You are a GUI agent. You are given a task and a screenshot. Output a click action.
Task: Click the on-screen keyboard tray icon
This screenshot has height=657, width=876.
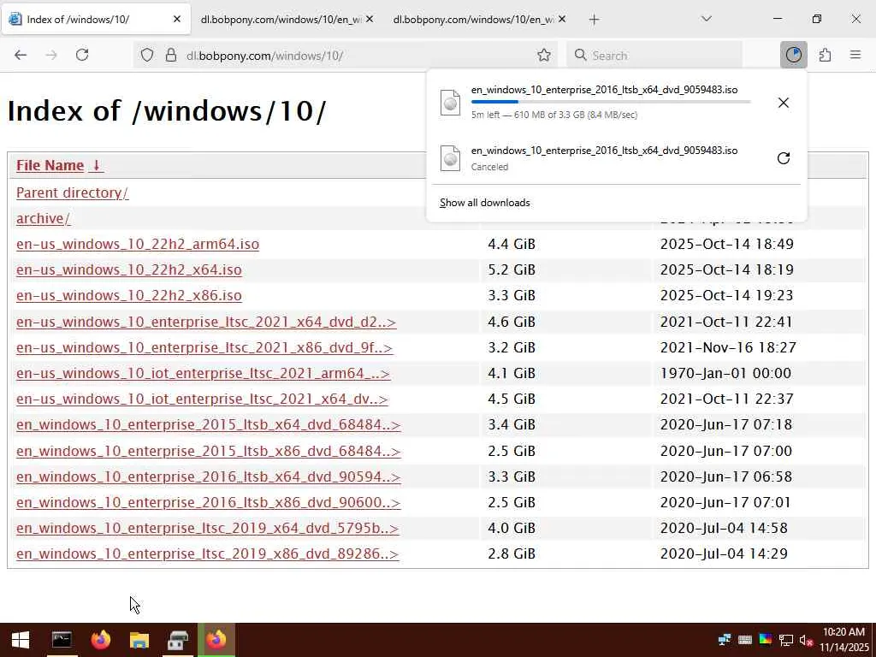(745, 640)
